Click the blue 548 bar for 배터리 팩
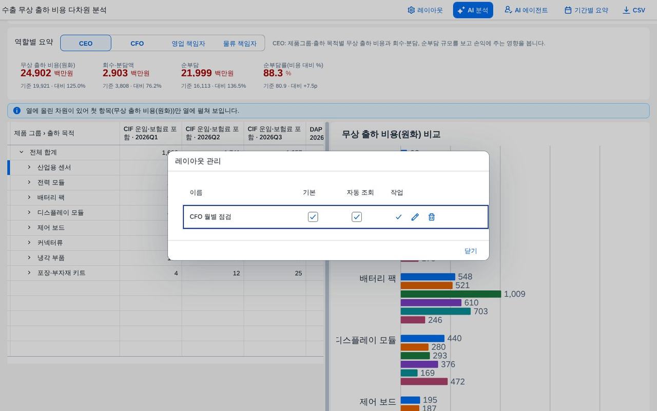The width and height of the screenshot is (657, 411). [x=428, y=277]
